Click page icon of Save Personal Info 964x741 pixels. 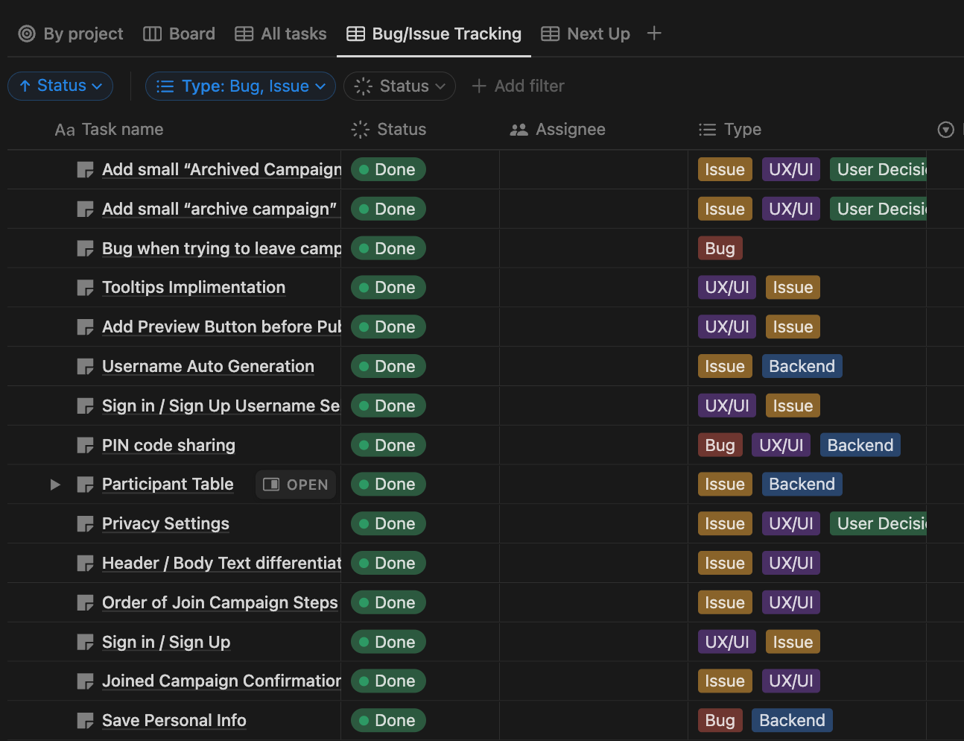[x=85, y=721]
